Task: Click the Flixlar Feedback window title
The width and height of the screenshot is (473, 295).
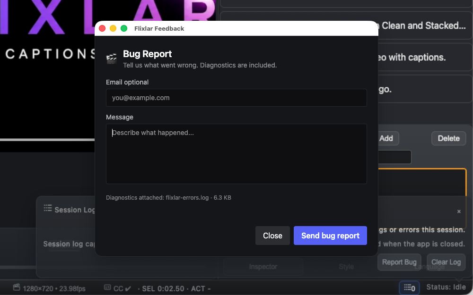Action: (x=159, y=29)
